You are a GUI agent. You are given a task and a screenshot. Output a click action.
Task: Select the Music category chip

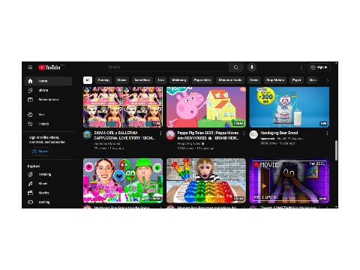tap(121, 80)
